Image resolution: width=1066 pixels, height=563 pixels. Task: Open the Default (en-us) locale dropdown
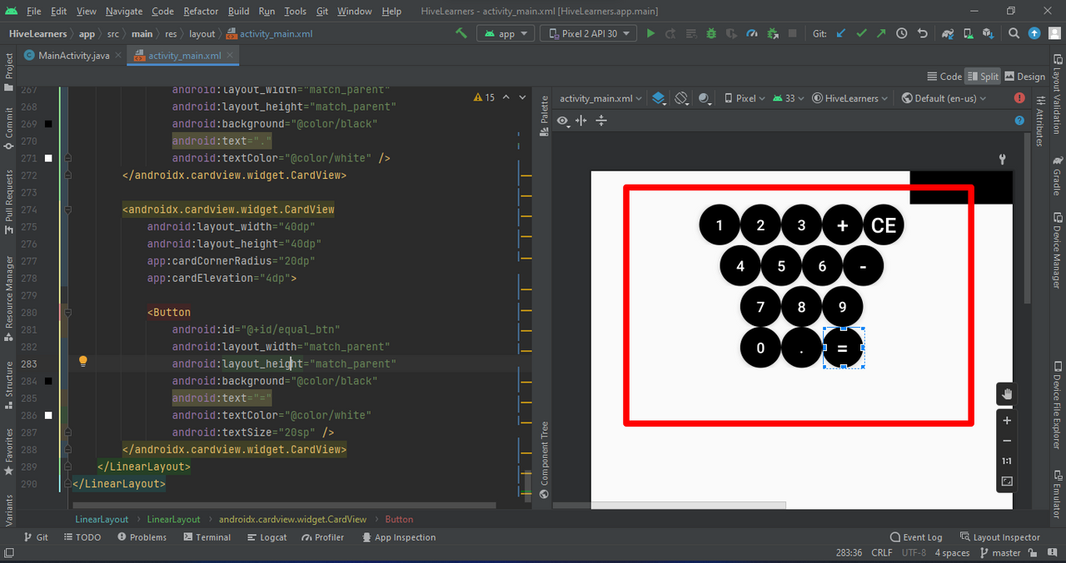coord(944,98)
